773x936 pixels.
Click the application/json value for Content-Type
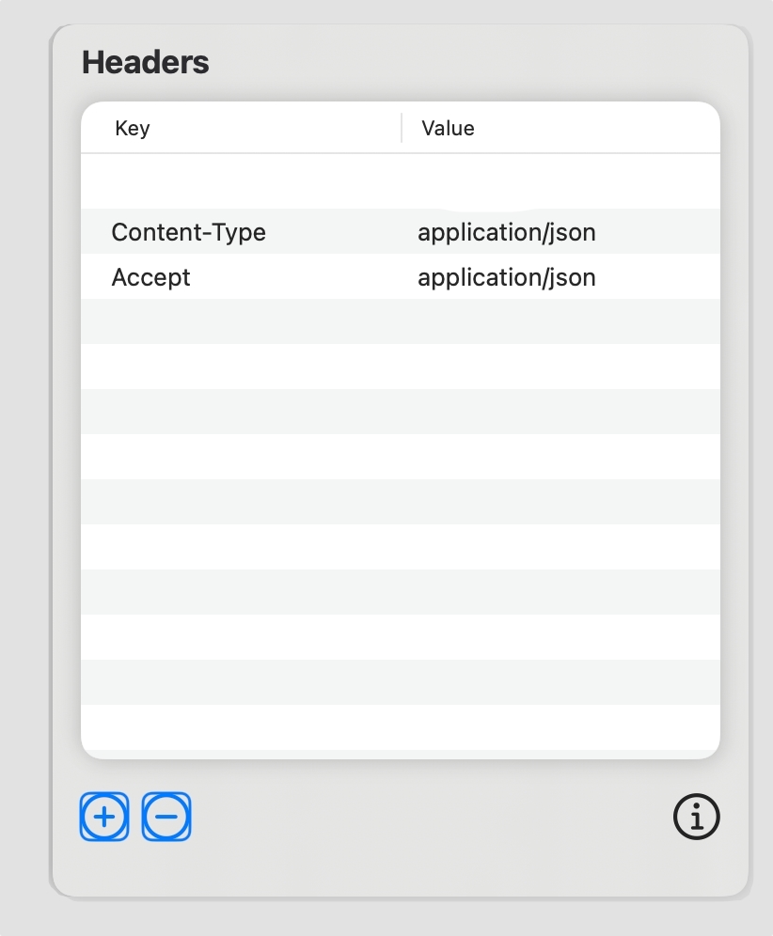click(x=506, y=232)
